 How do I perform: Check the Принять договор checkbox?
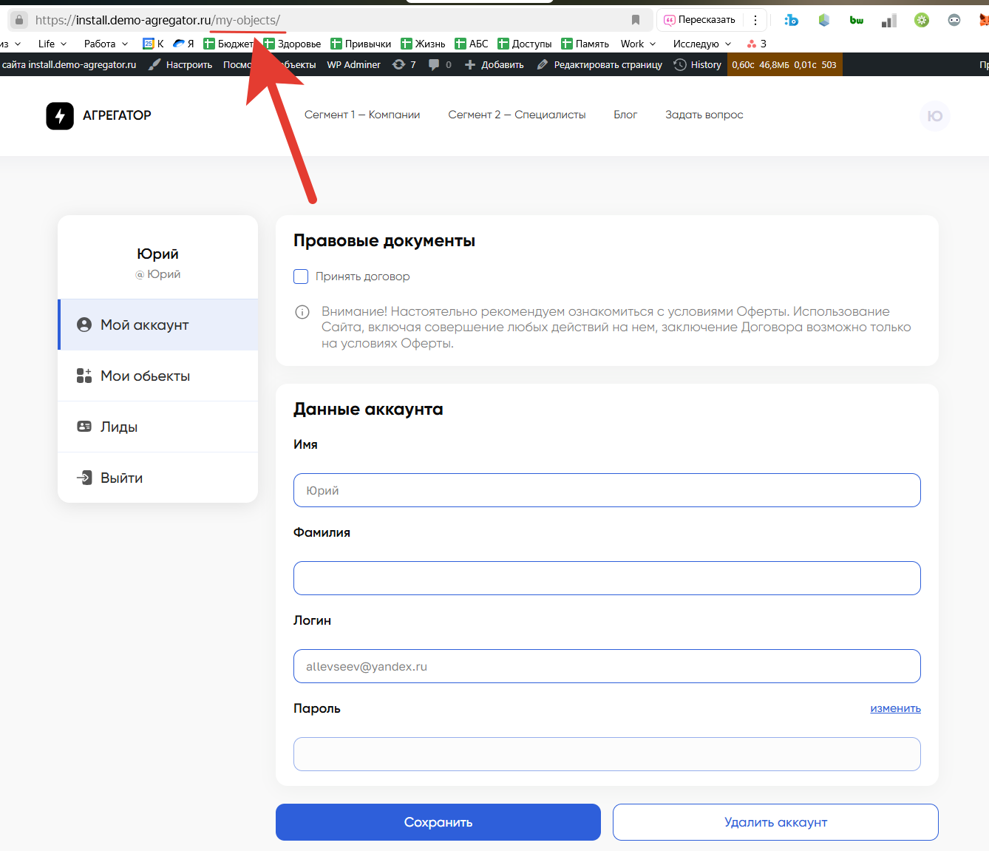301,277
